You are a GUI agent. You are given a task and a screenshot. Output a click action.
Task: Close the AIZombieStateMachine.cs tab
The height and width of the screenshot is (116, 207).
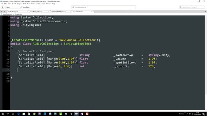coord(70,12)
